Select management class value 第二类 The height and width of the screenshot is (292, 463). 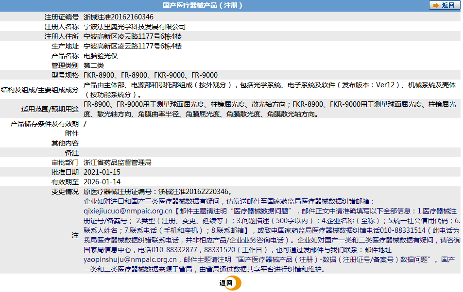click(x=94, y=65)
